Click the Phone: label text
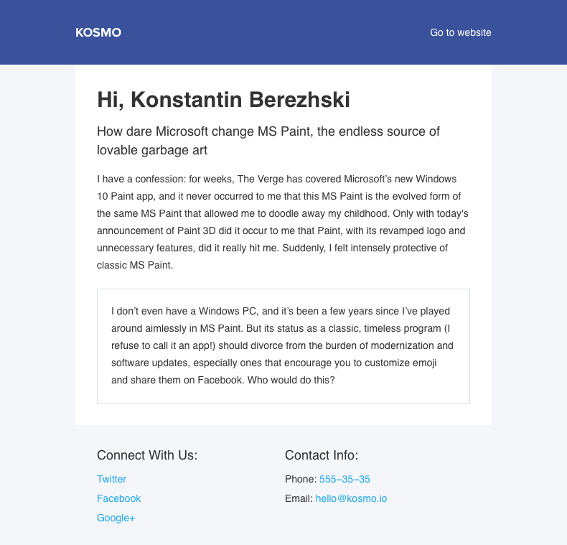The width and height of the screenshot is (567, 545). pyautogui.click(x=300, y=479)
